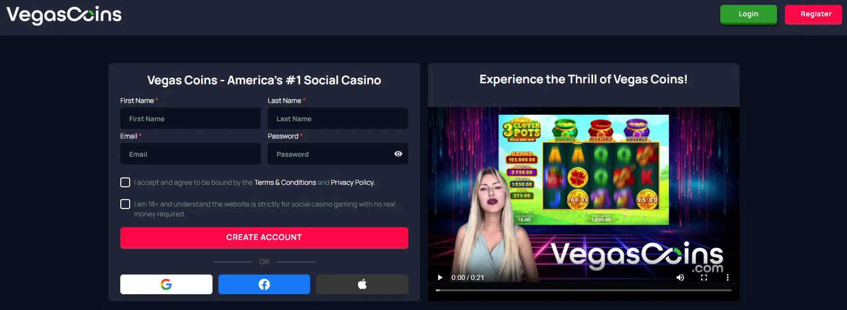Sign up with the Google icon button
Screen dimensions: 847x310
pyautogui.click(x=166, y=284)
